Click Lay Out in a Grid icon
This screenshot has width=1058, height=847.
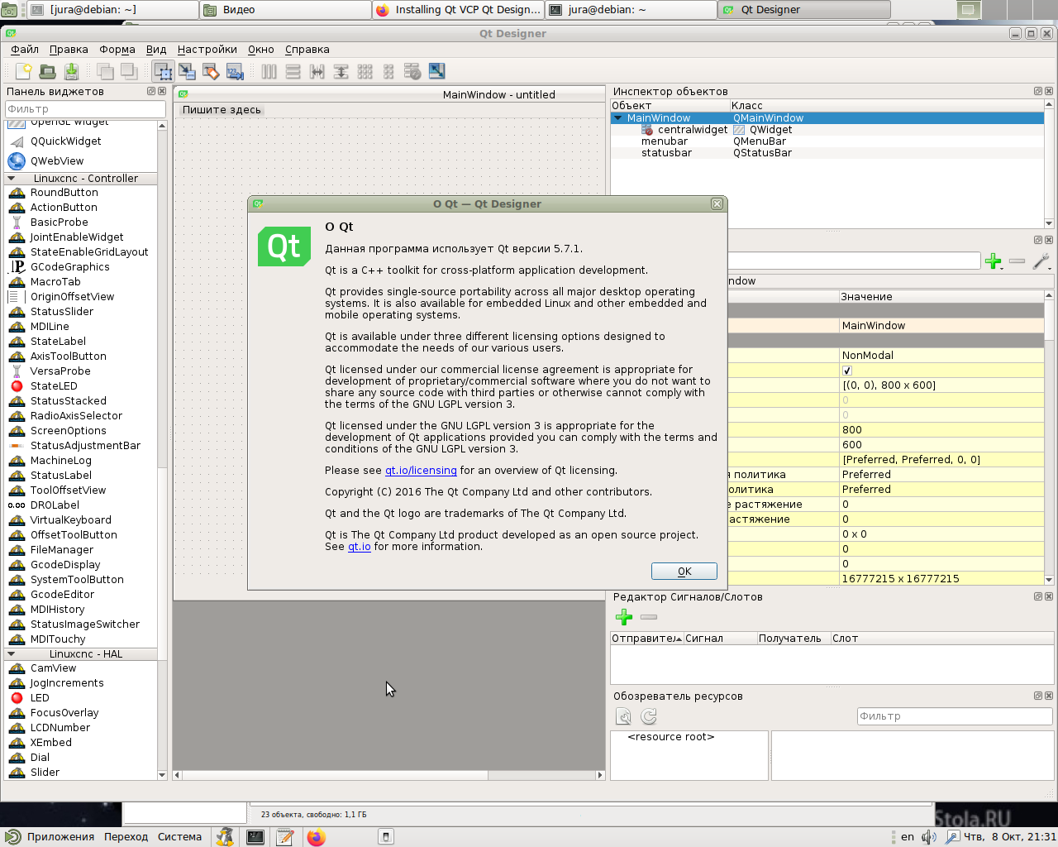[365, 72]
